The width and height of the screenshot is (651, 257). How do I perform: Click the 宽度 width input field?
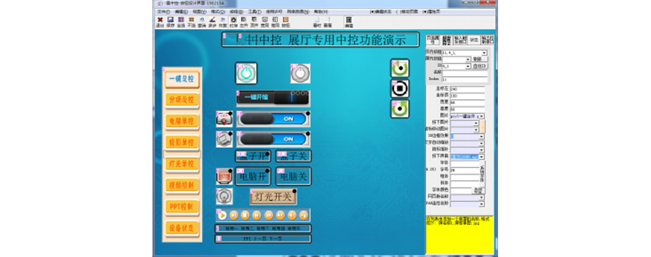467,102
